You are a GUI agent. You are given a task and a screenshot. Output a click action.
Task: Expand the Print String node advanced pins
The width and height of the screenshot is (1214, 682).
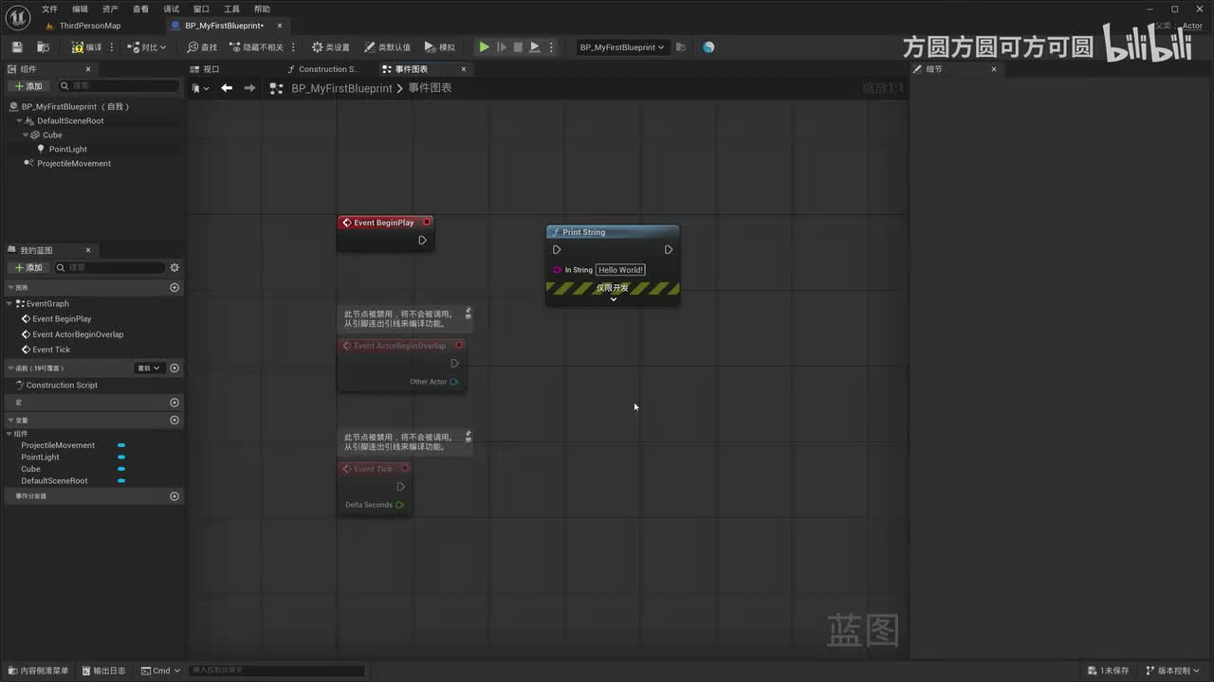[x=614, y=299]
